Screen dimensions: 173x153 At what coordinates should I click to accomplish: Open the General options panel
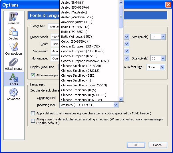click(14, 18)
